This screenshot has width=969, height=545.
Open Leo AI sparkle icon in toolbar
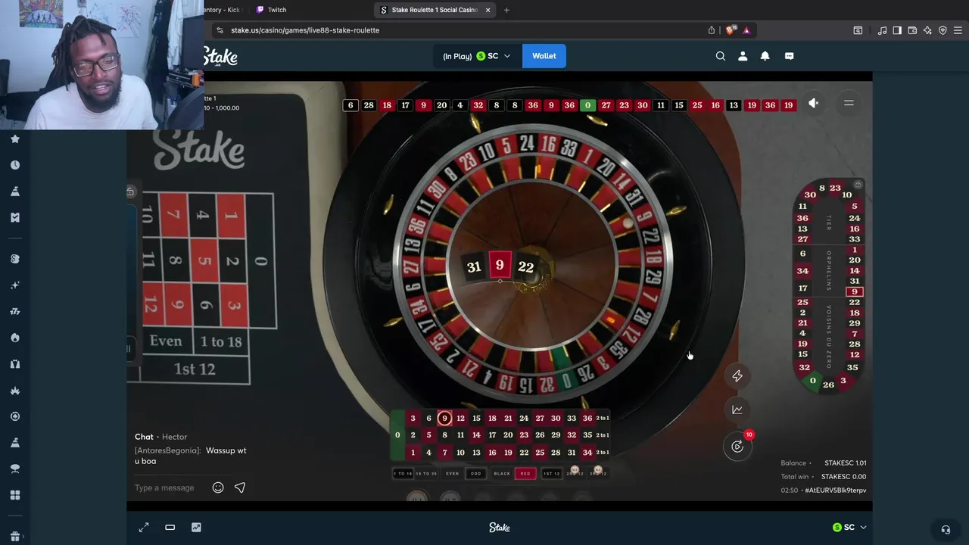(927, 30)
